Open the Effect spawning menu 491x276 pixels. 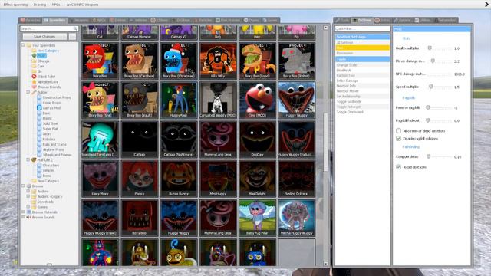pyautogui.click(x=15, y=5)
